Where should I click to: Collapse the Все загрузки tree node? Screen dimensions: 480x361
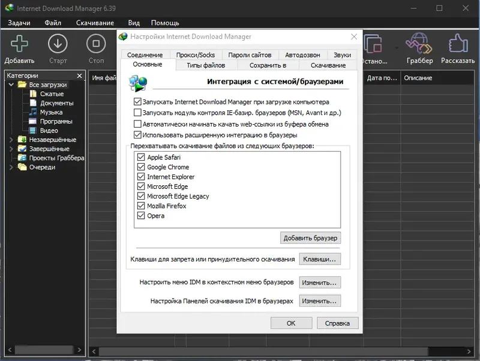coord(11,85)
